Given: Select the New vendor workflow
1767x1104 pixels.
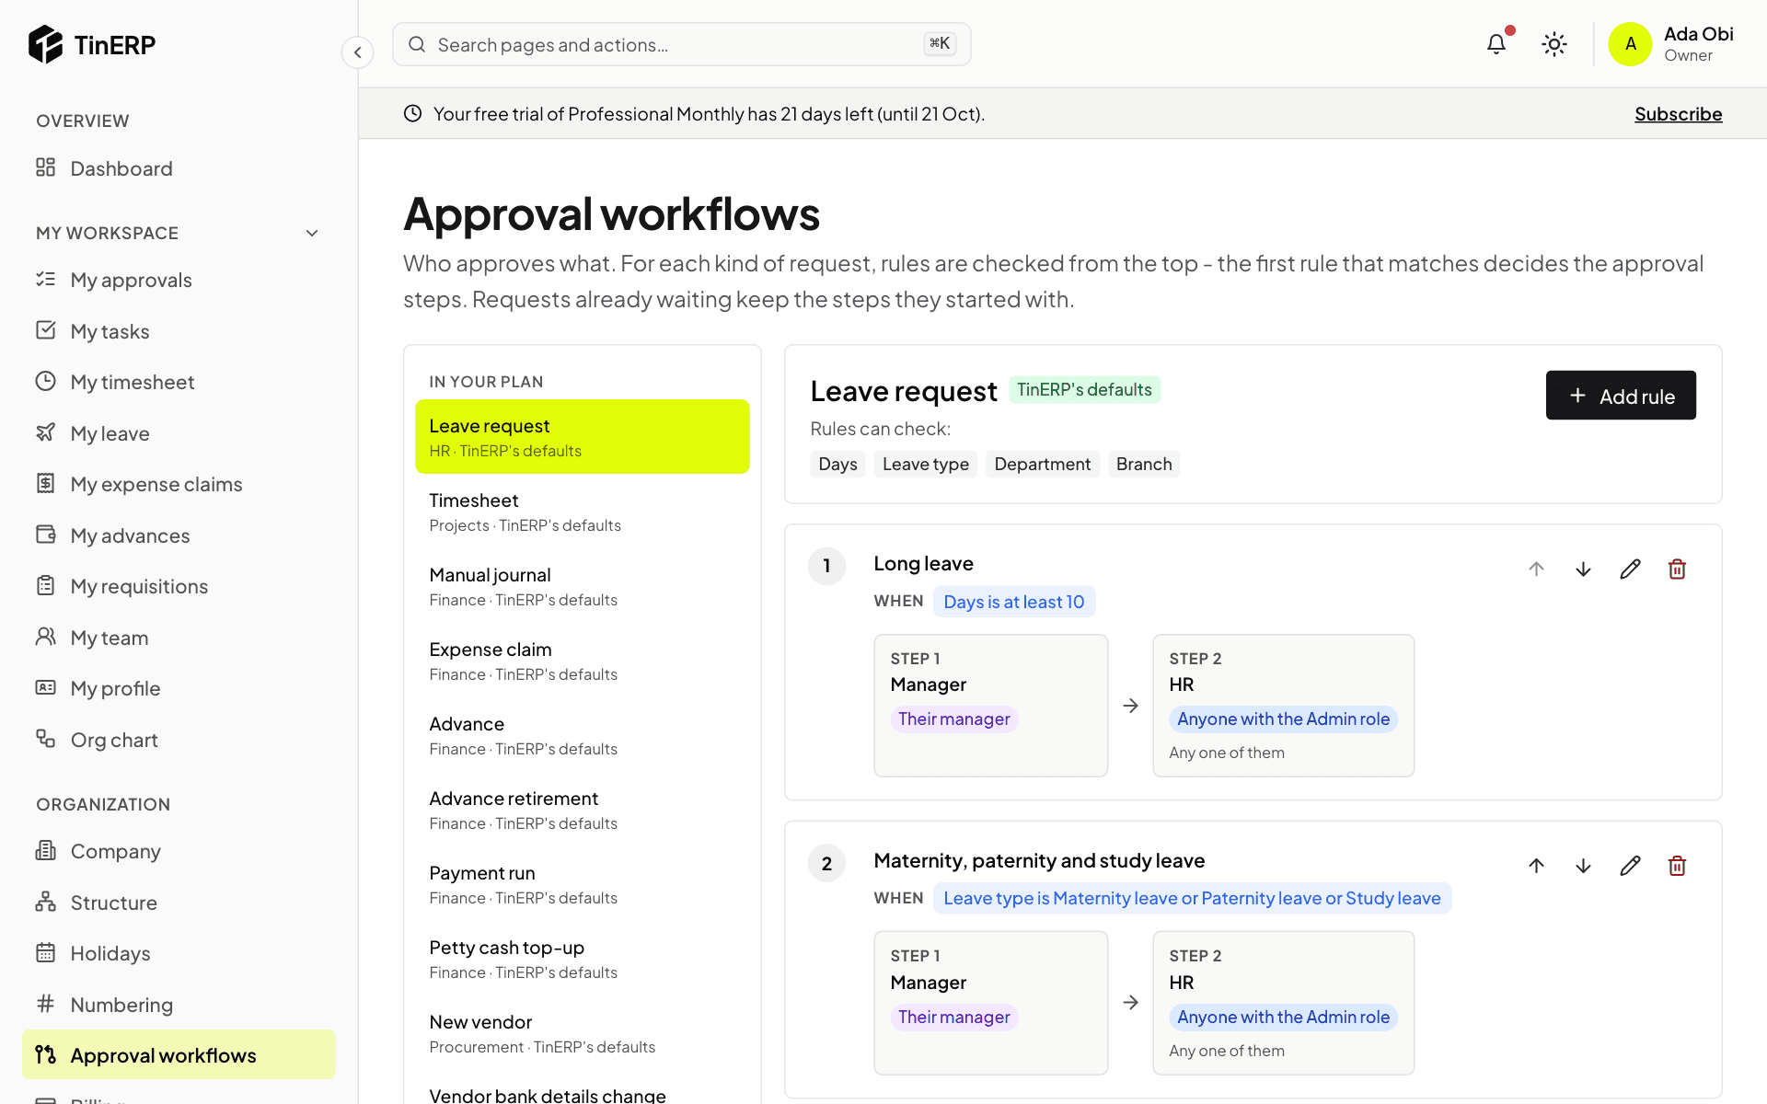Looking at the screenshot, I should pyautogui.click(x=582, y=1033).
